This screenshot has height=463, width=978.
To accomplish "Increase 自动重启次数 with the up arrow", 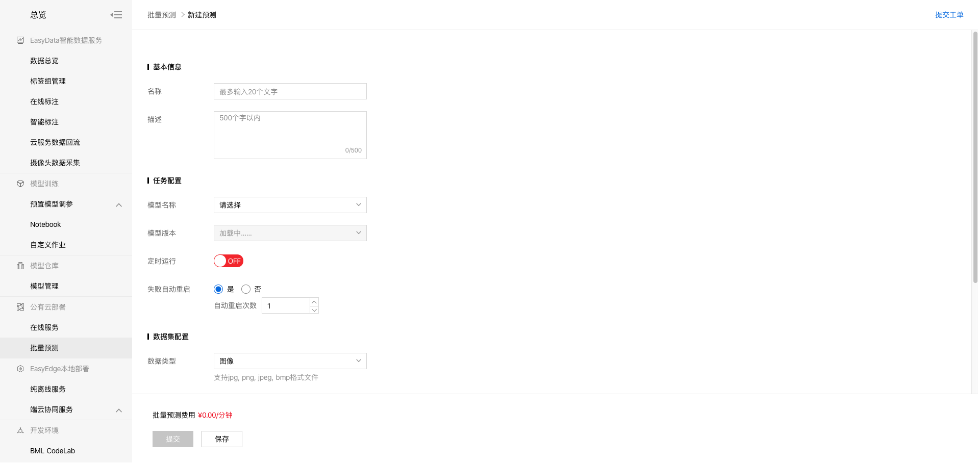I will pyautogui.click(x=314, y=302).
